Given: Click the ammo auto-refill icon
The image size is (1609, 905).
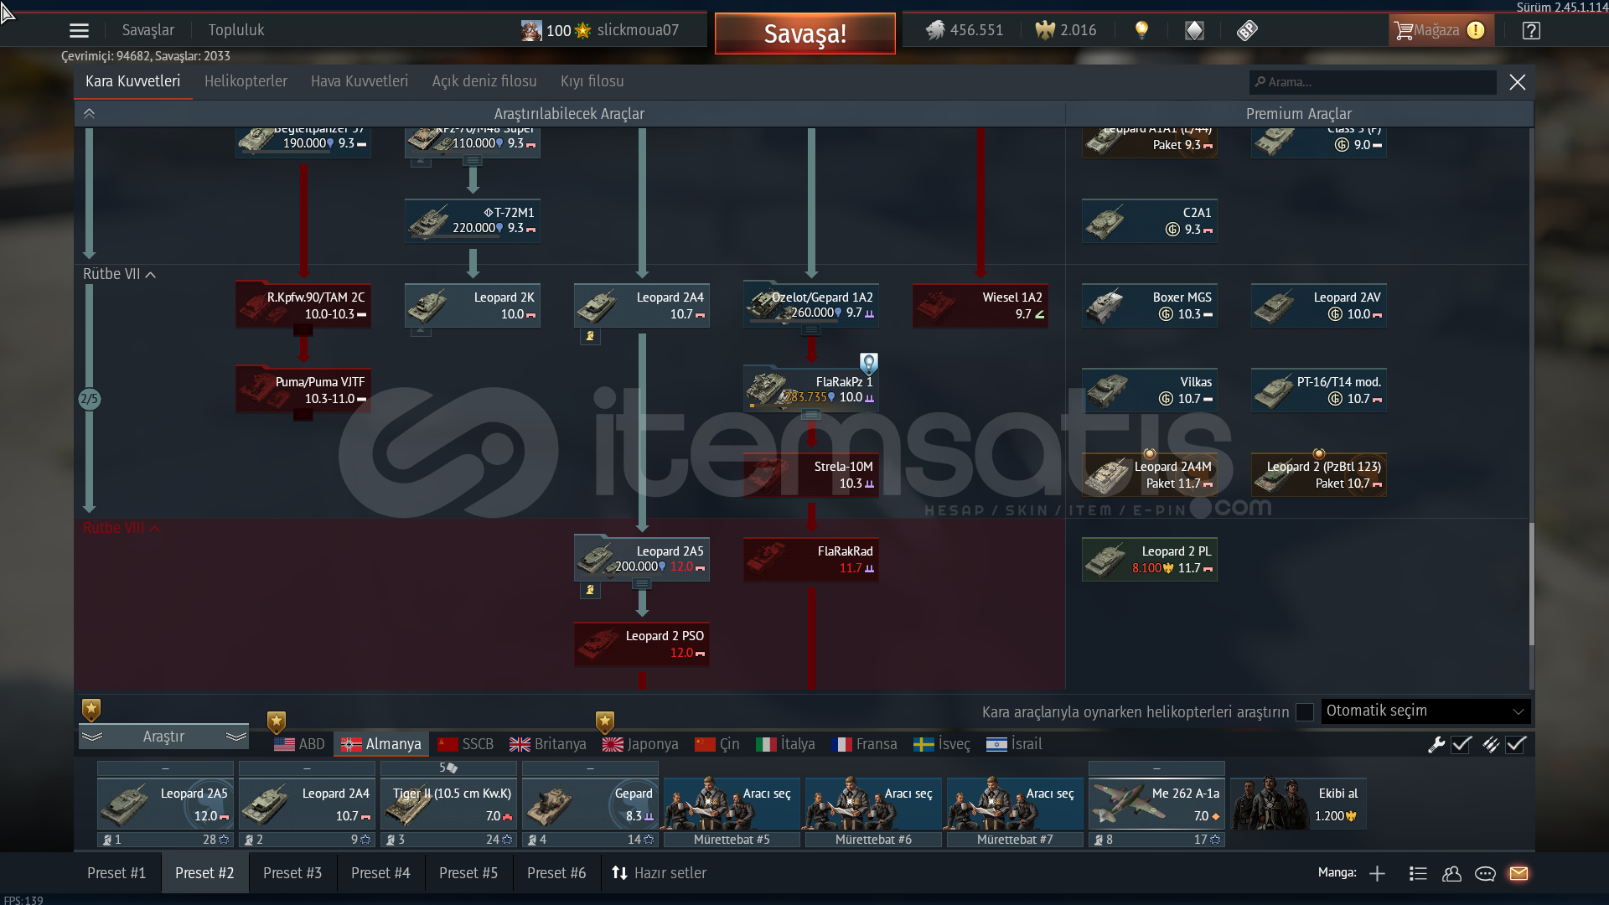Looking at the screenshot, I should point(1491,744).
